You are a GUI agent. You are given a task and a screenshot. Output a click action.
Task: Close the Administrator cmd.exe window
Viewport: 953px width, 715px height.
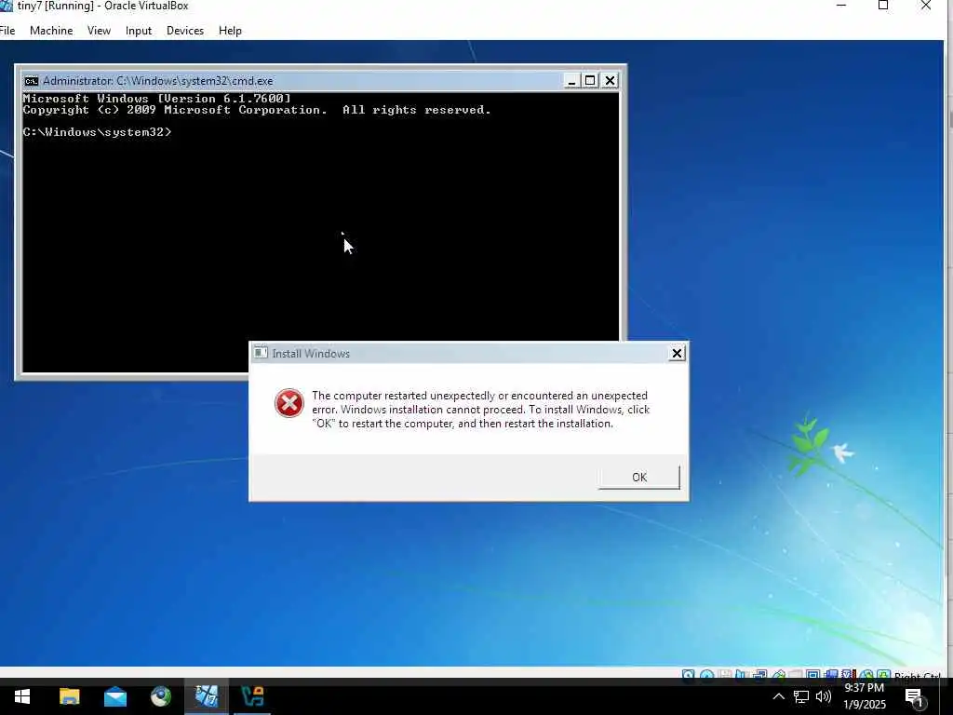(610, 80)
